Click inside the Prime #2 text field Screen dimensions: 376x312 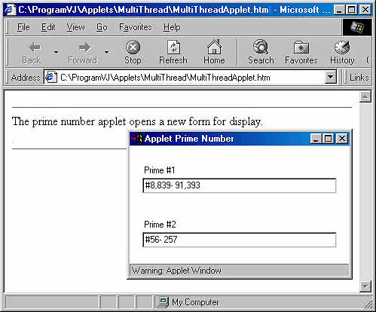240,240
